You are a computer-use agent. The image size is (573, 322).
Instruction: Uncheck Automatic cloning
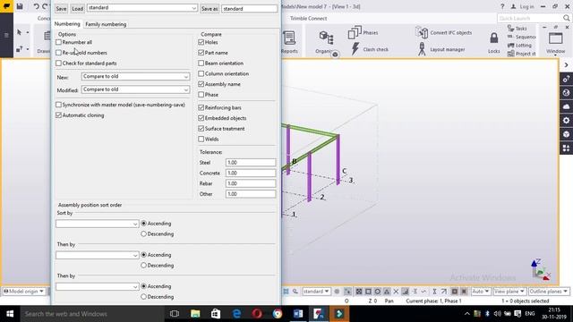pos(58,115)
